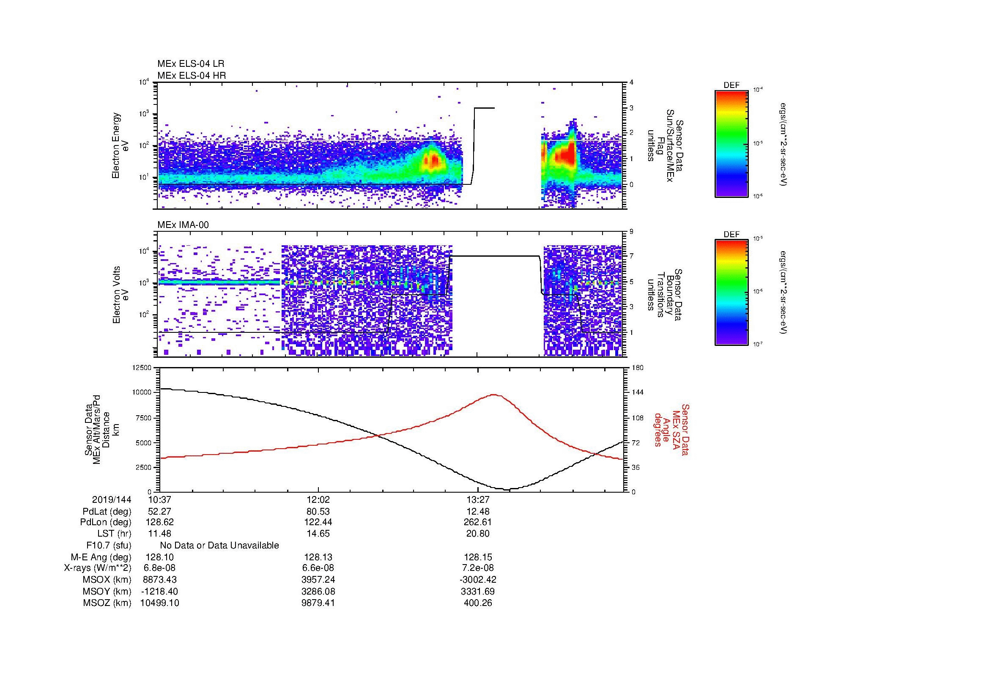This screenshot has width=989, height=699.
Task: Click the 'X-rays (W/m**2)' row label
Action: 98,568
